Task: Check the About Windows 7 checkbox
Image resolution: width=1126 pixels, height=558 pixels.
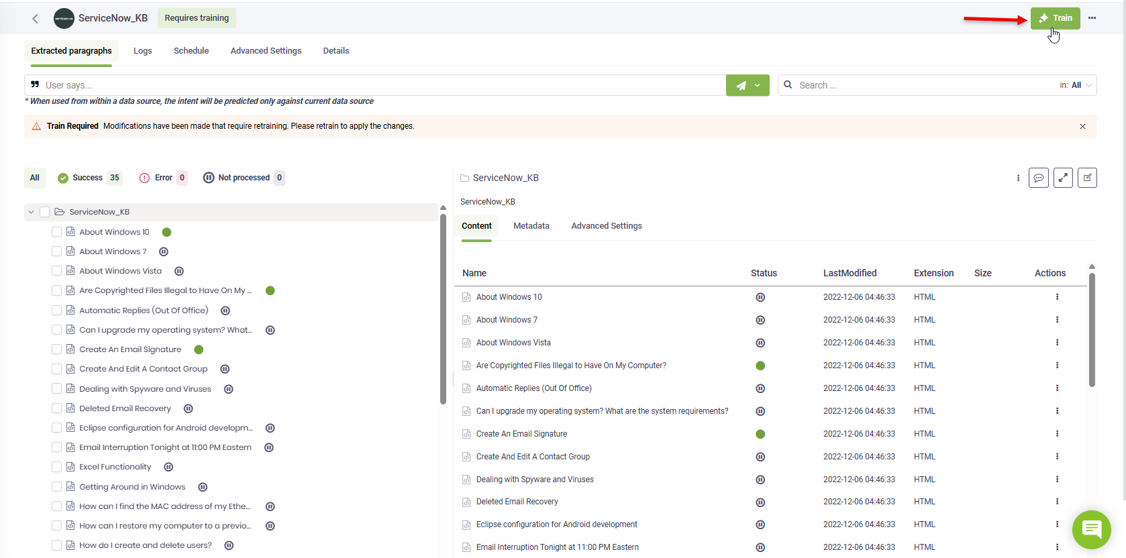Action: point(57,252)
